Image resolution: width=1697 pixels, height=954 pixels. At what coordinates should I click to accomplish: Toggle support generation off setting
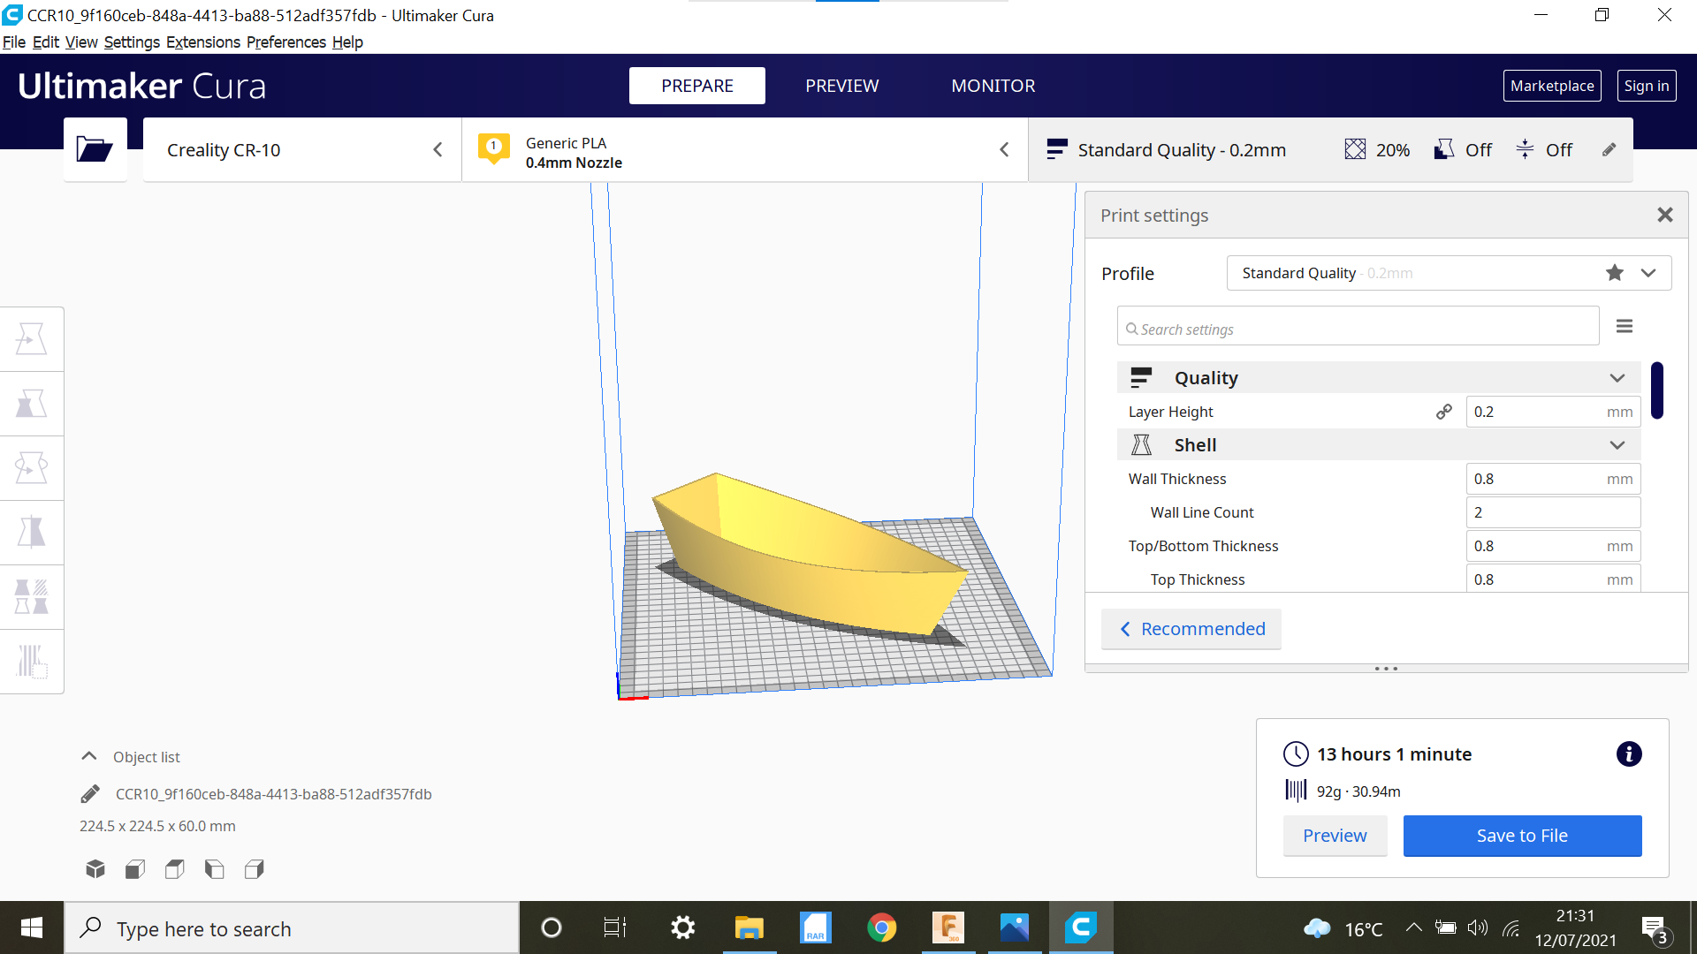pos(1445,149)
